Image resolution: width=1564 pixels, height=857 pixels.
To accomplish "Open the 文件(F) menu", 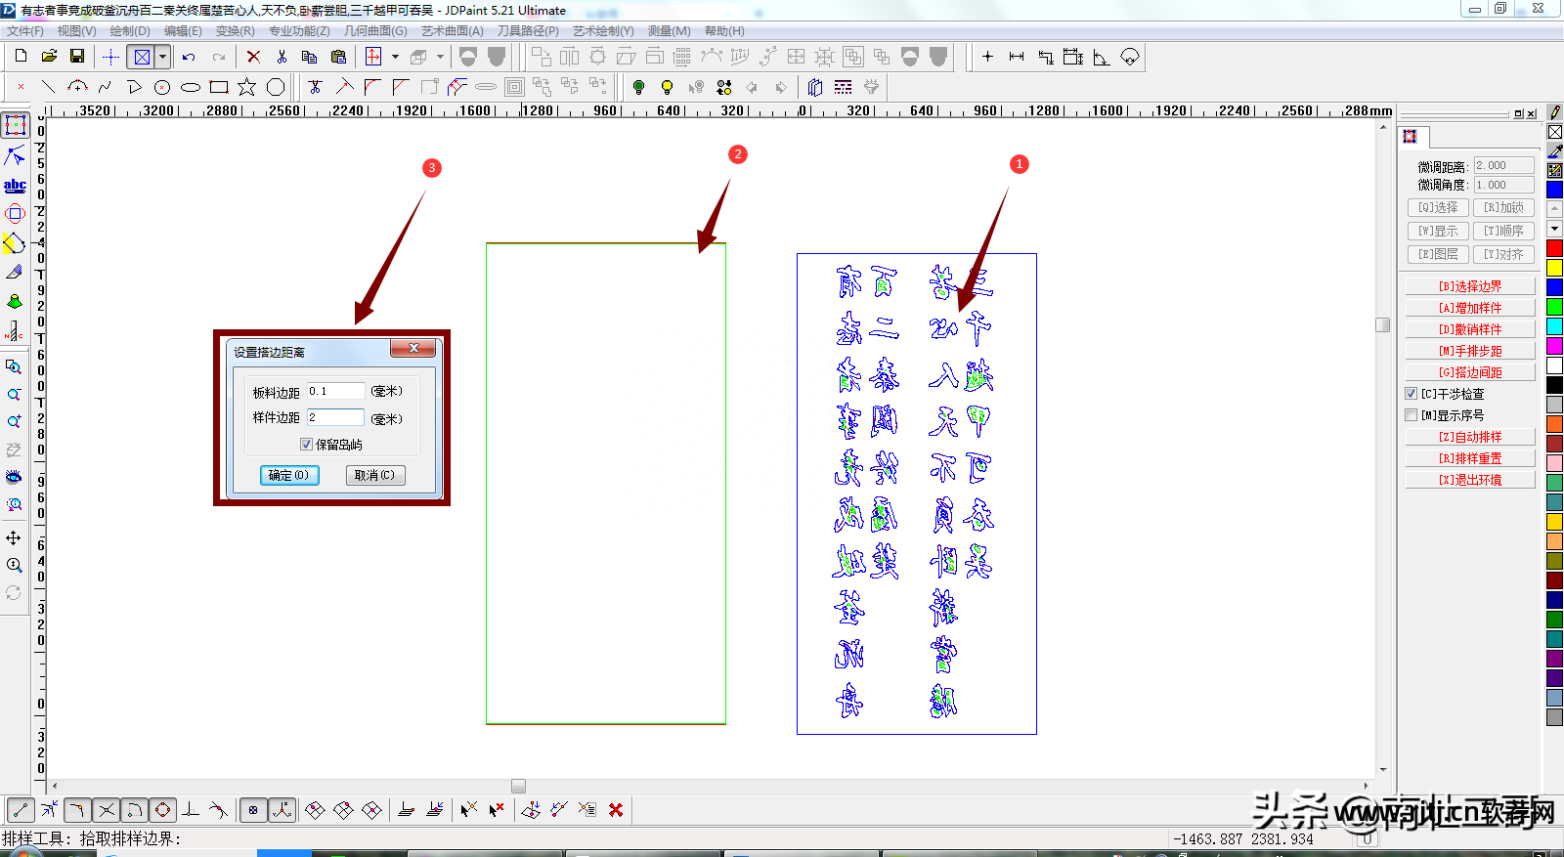I will [x=25, y=31].
